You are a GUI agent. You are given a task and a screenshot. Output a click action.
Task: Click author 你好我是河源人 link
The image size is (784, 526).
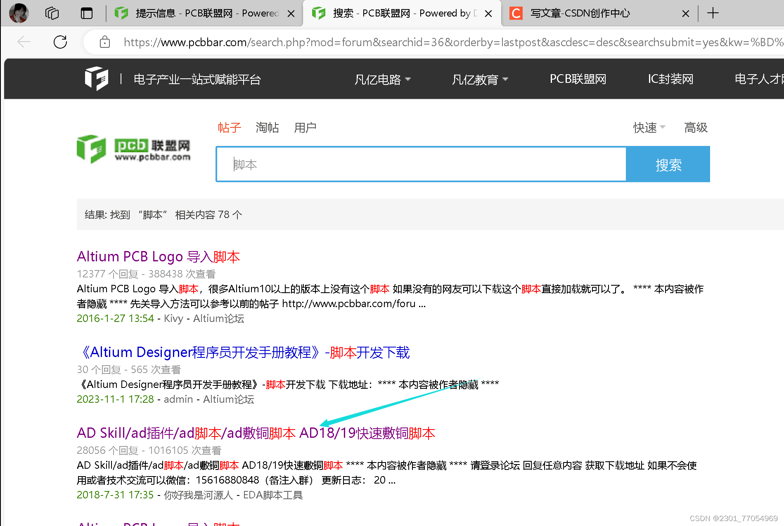click(198, 495)
